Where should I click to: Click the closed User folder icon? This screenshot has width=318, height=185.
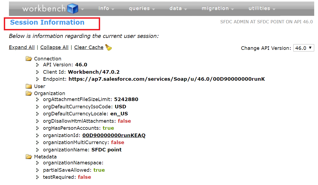tap(29, 86)
